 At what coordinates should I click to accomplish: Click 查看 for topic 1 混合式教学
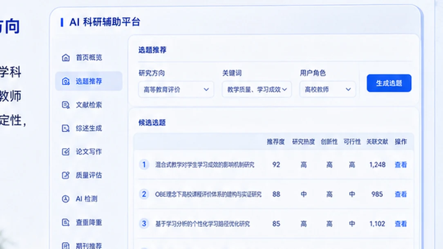400,165
